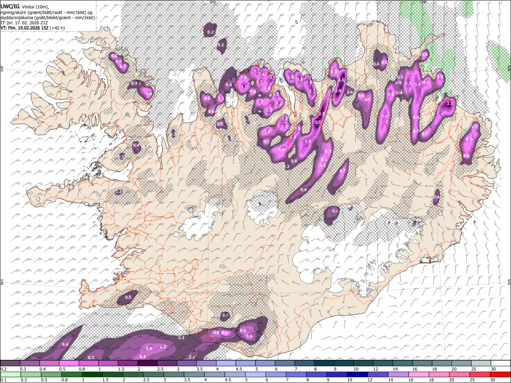
Task: Click the UWC/IG title label
Action: pos(10,6)
